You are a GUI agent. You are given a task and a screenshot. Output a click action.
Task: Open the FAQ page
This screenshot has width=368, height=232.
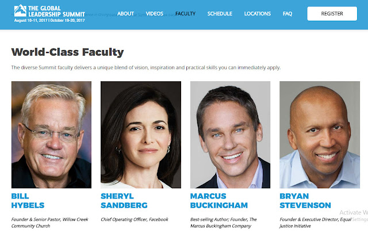[287, 13]
